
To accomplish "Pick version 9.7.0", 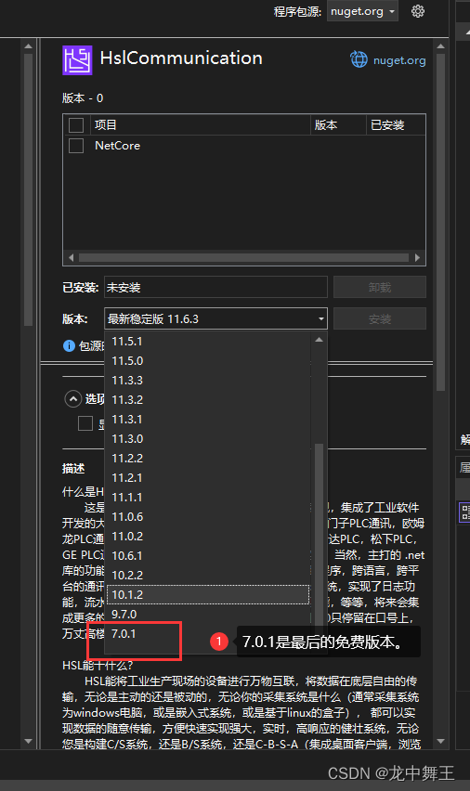I will pos(208,615).
